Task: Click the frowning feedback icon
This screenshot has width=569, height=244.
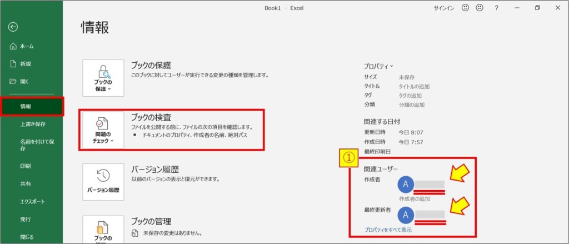Action: pos(480,8)
